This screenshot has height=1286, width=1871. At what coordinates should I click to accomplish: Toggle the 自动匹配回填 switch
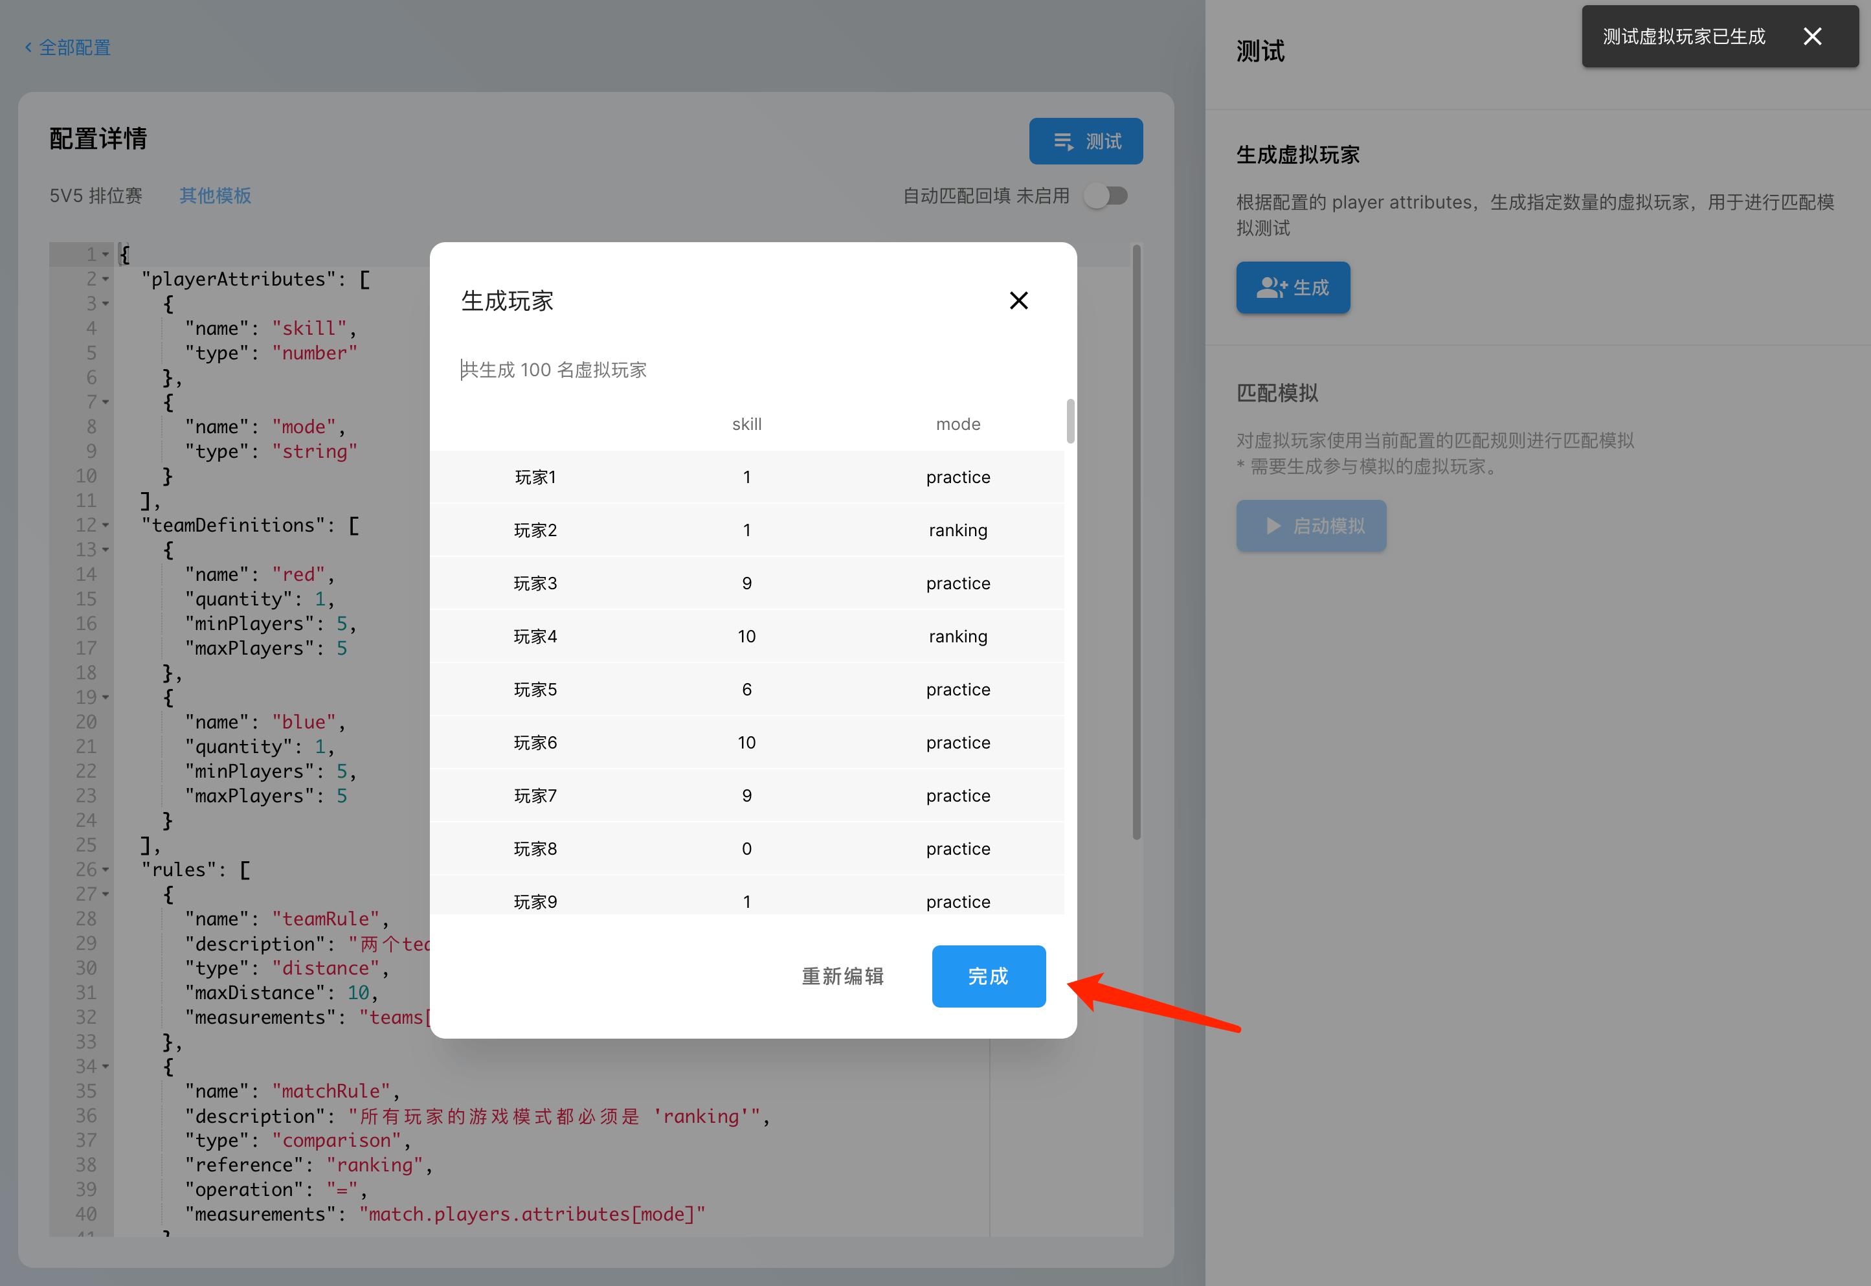click(1106, 196)
